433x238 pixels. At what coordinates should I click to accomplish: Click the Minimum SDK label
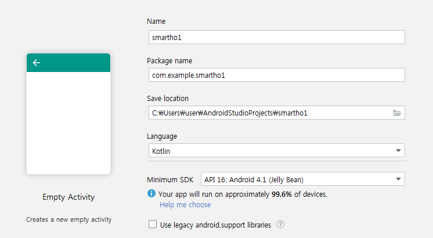point(170,180)
